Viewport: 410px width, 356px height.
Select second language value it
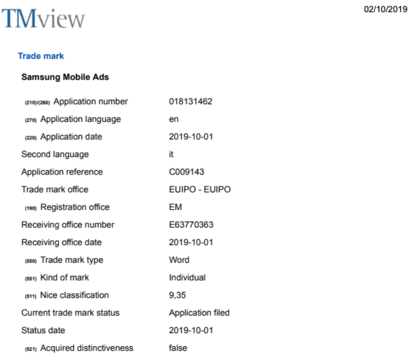click(171, 154)
